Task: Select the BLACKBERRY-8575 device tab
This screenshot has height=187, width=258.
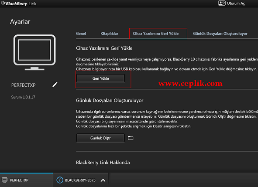Action: [x=80, y=180]
